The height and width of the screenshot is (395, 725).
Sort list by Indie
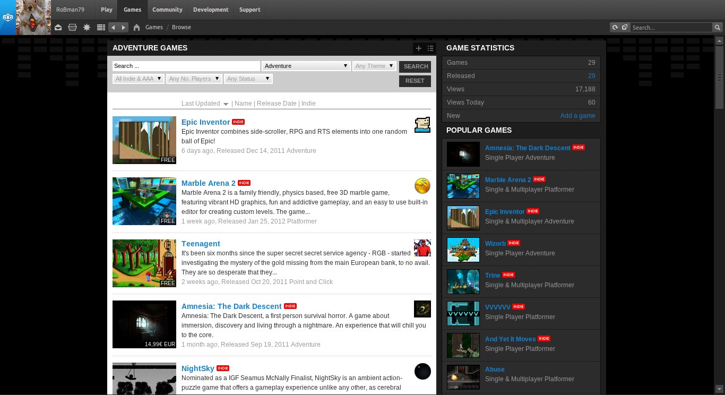[x=308, y=104]
